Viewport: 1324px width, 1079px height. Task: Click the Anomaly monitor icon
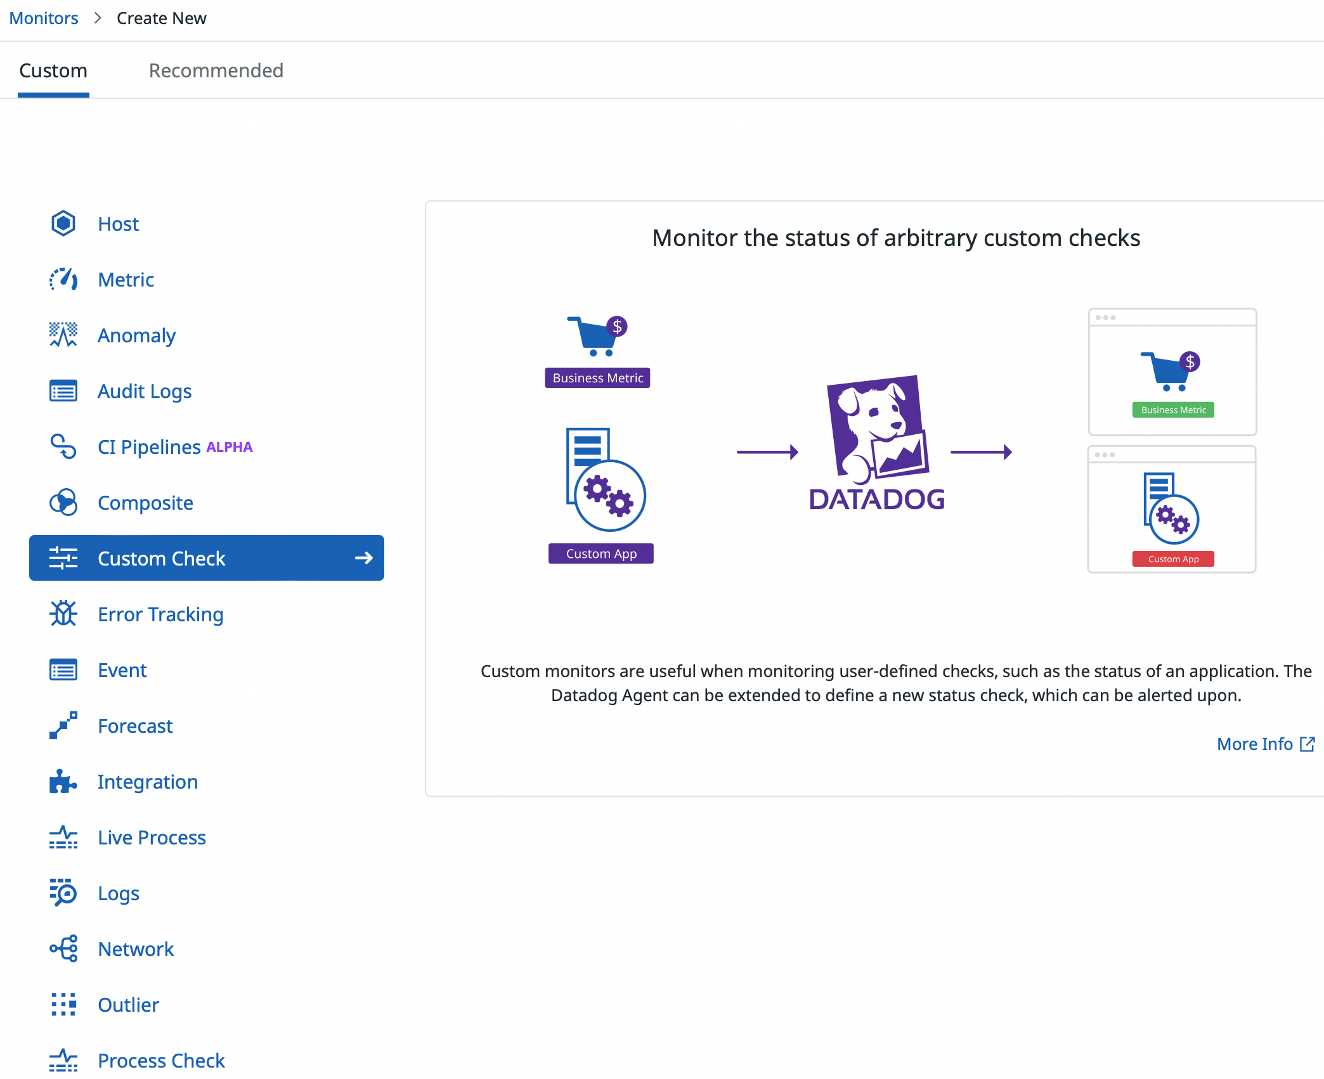(63, 335)
